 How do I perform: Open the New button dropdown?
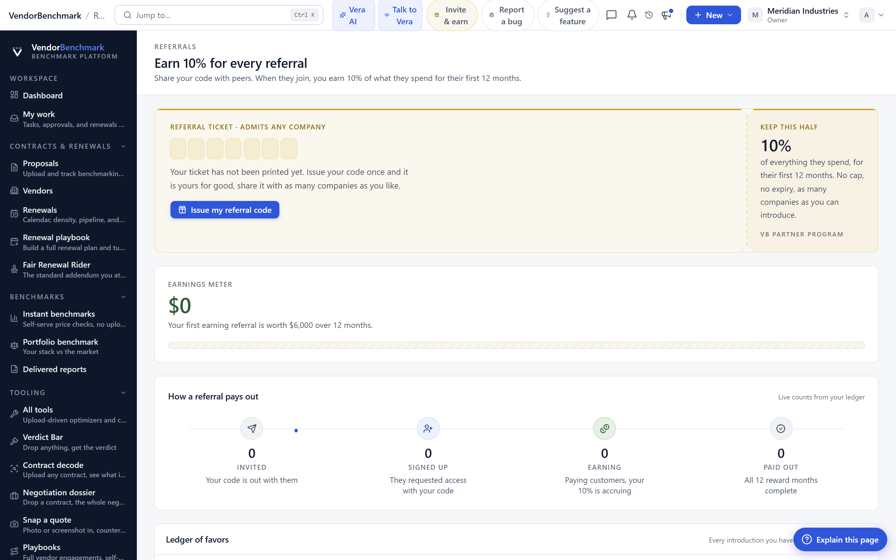click(713, 15)
